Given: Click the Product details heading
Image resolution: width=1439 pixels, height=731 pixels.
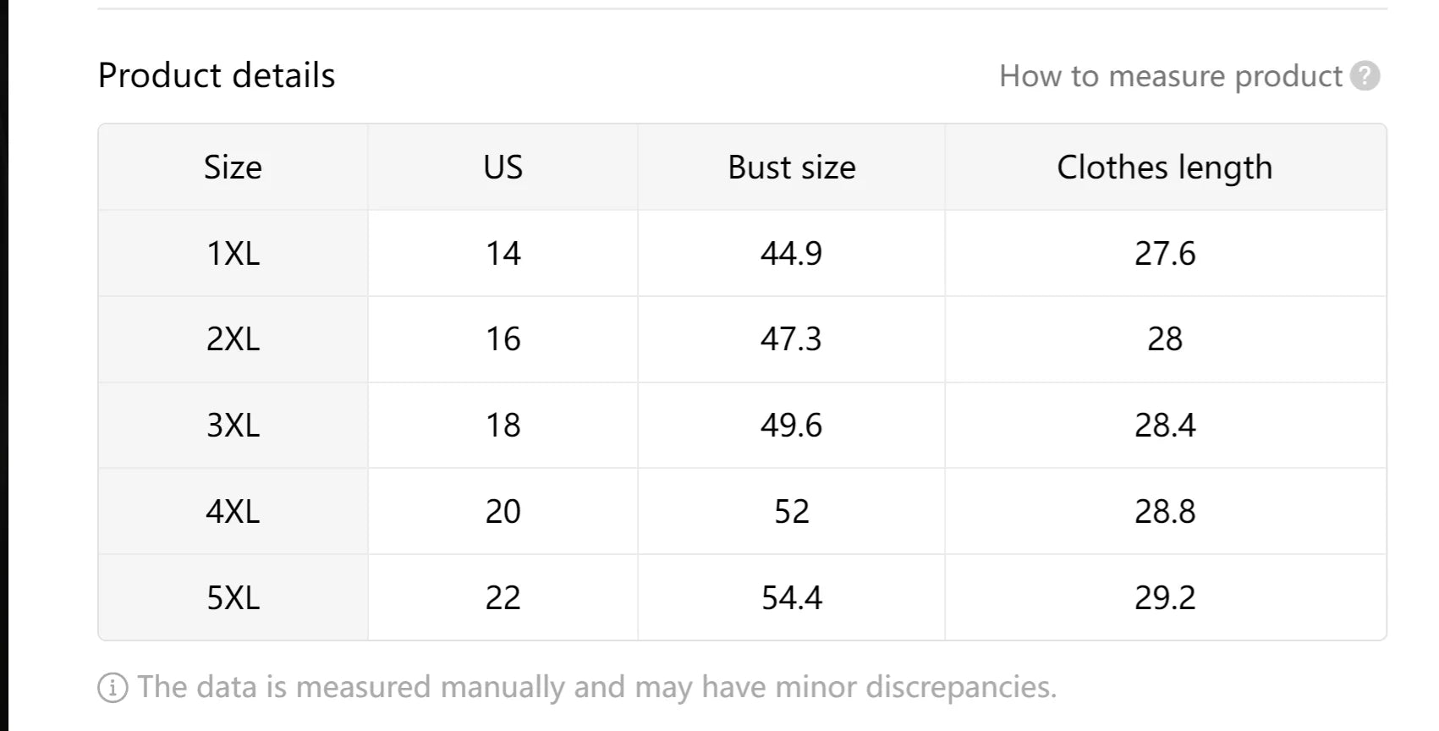Looking at the screenshot, I should (217, 75).
